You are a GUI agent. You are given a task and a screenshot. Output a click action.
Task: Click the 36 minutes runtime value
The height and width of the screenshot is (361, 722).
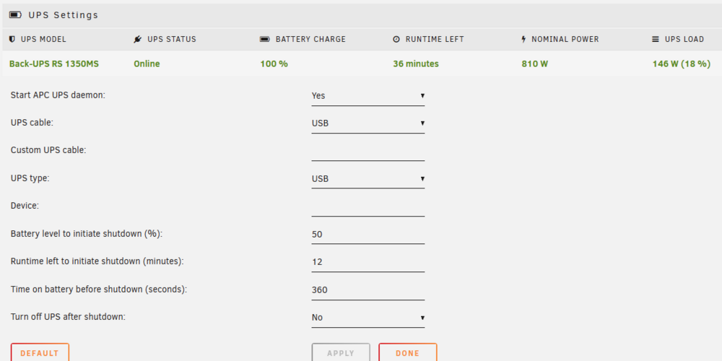[416, 64]
